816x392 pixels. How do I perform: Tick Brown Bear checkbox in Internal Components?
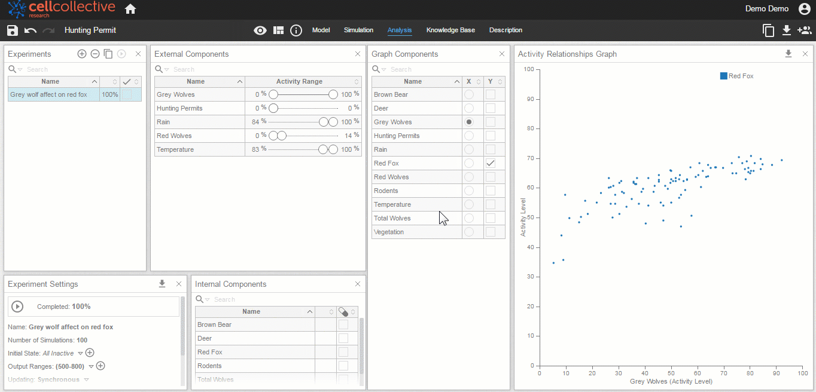pyautogui.click(x=343, y=324)
